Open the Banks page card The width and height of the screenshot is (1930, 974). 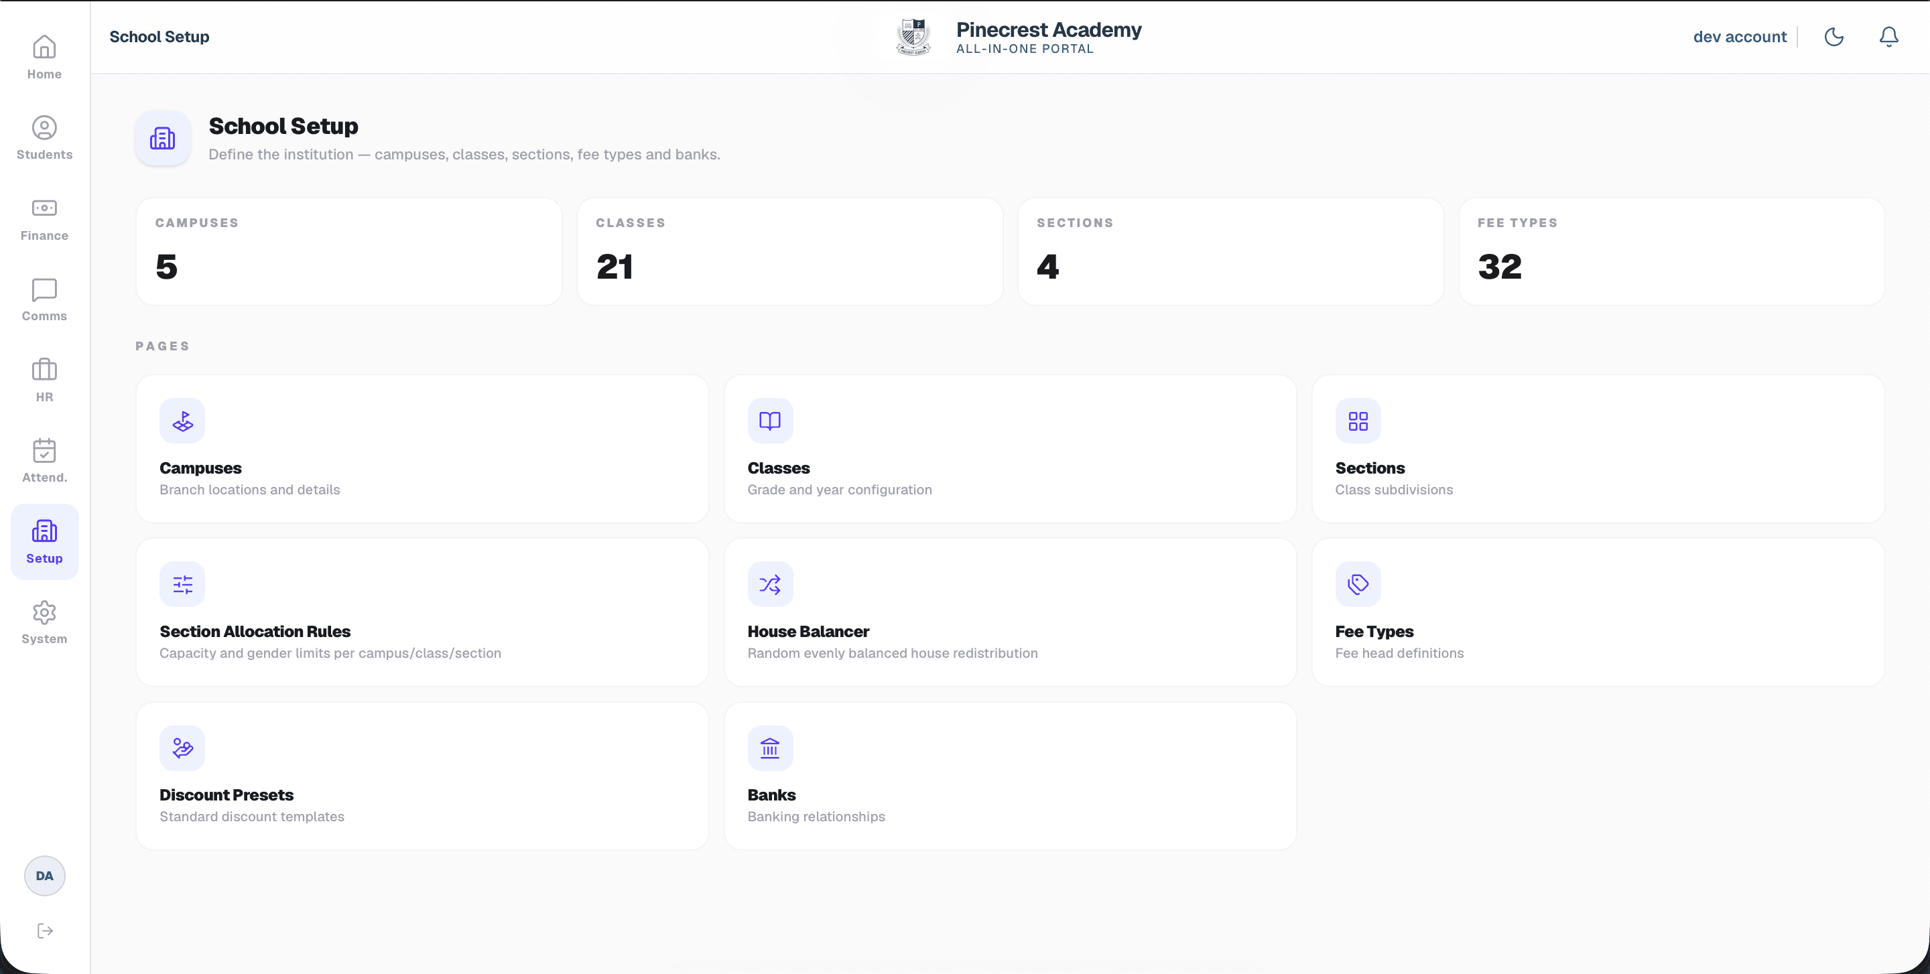[1009, 776]
